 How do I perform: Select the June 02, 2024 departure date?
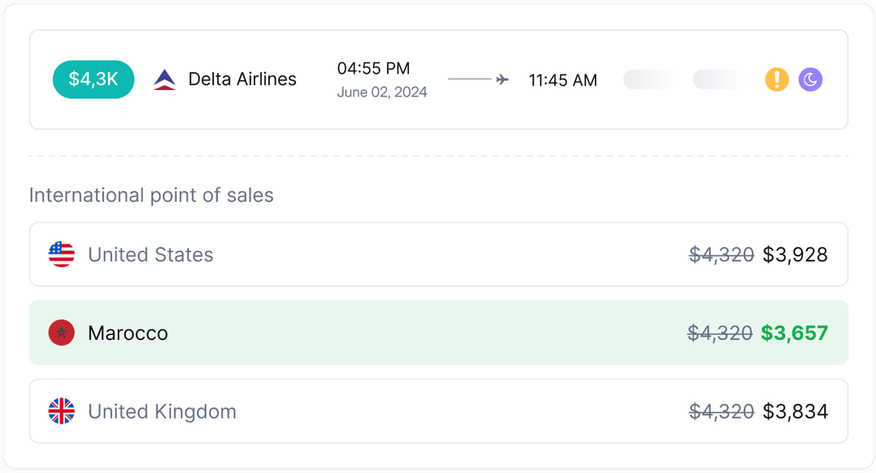381,92
